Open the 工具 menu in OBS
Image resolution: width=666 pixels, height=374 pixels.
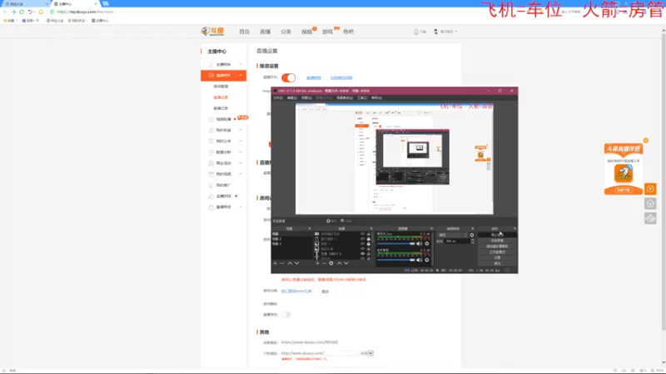point(362,98)
